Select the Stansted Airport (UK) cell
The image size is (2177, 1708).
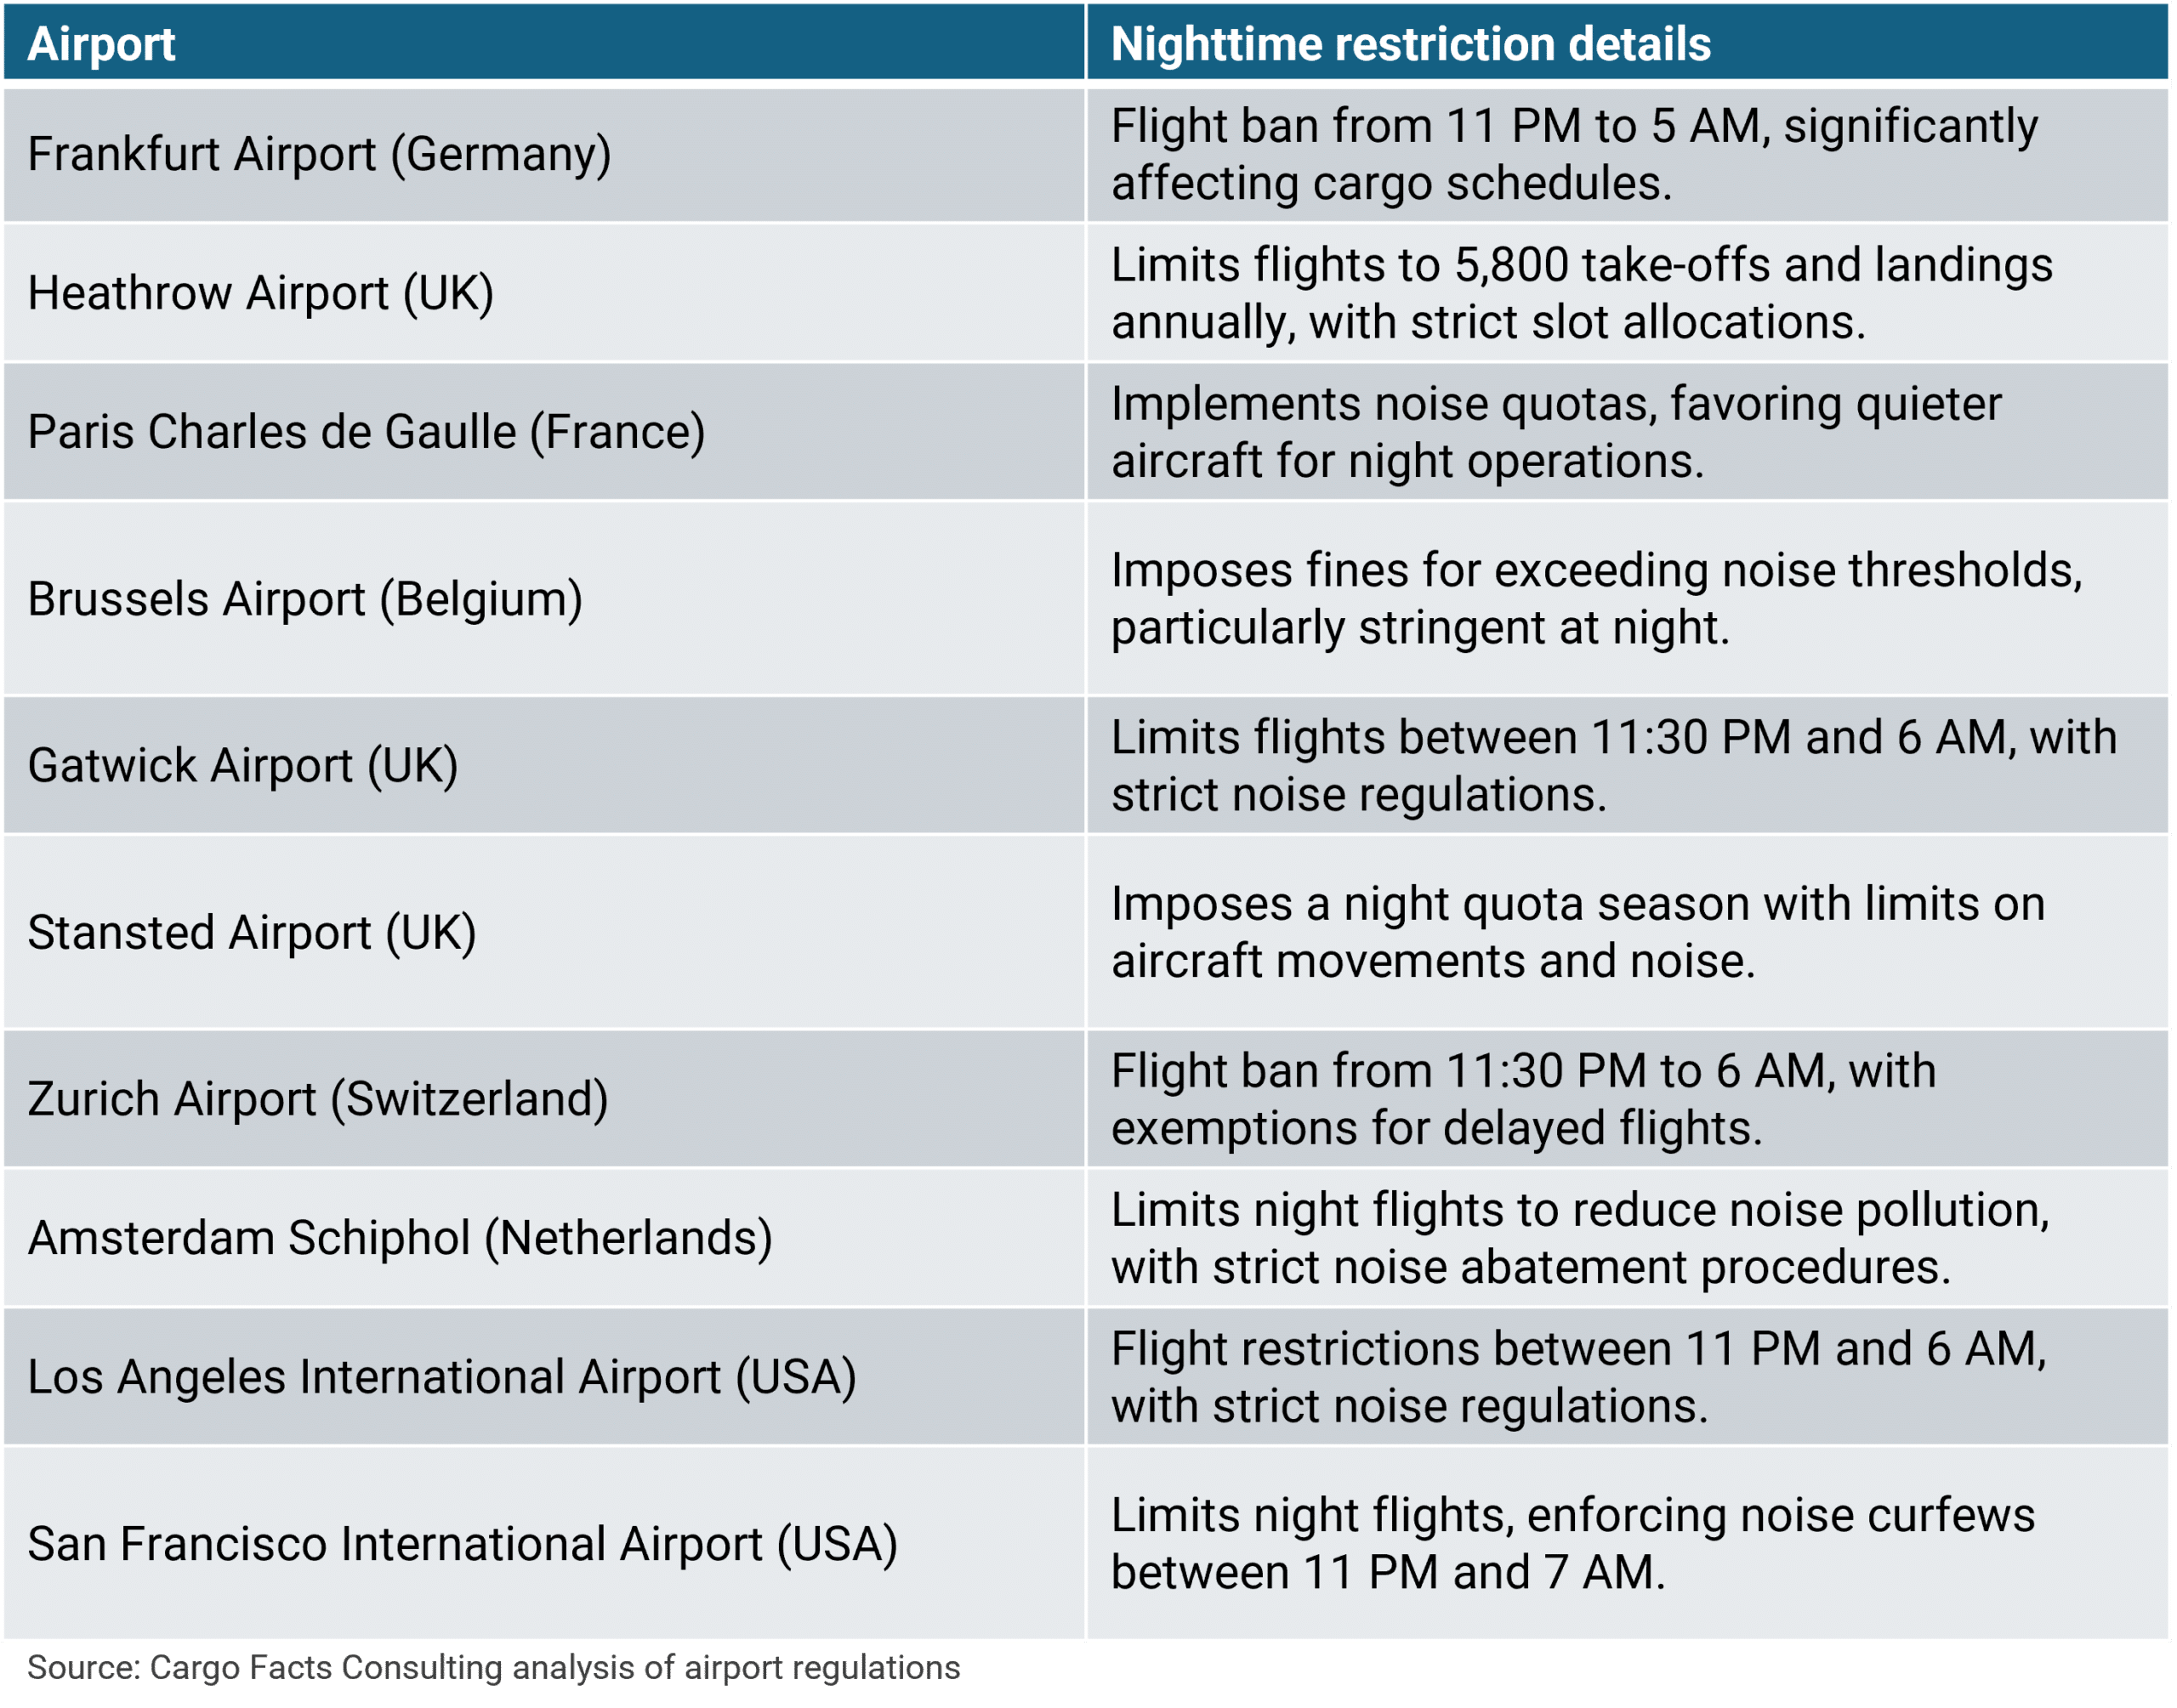(x=544, y=932)
